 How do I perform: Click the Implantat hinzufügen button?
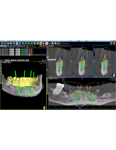(31, 46)
